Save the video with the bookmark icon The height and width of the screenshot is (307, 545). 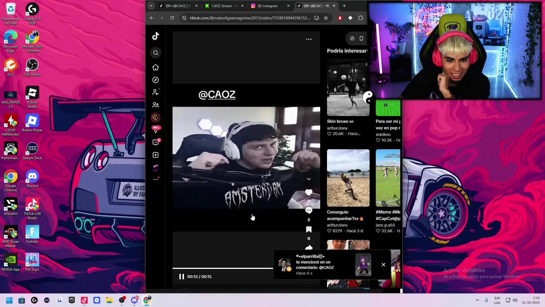pos(309,229)
